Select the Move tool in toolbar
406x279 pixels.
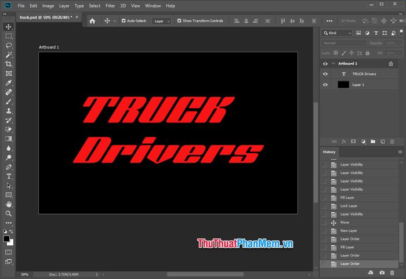[x=9, y=27]
